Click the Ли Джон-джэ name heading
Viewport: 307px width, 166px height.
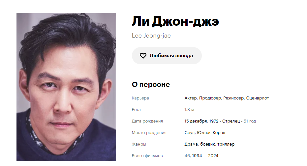(x=175, y=21)
